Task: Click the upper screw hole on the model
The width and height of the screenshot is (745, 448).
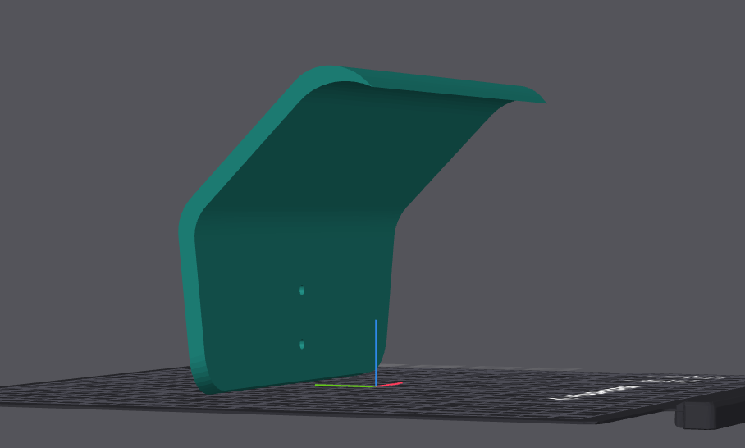Action: pos(302,290)
